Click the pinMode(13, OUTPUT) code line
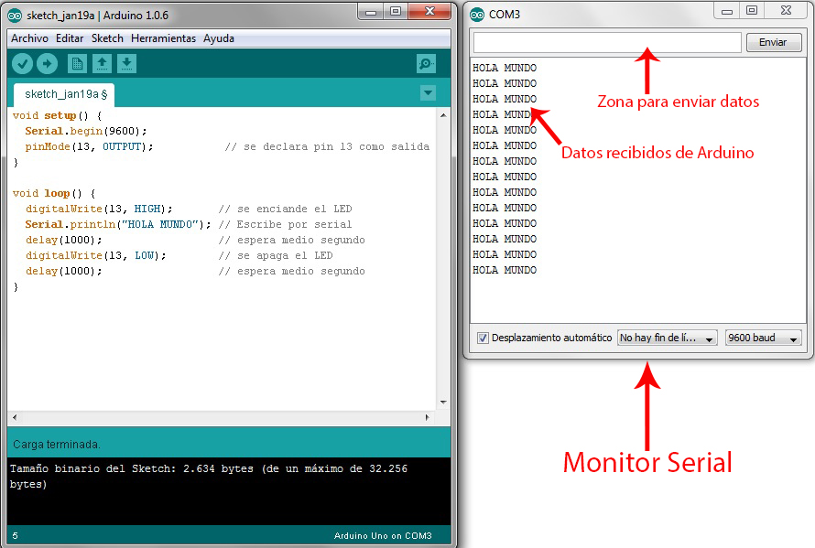 coord(89,146)
